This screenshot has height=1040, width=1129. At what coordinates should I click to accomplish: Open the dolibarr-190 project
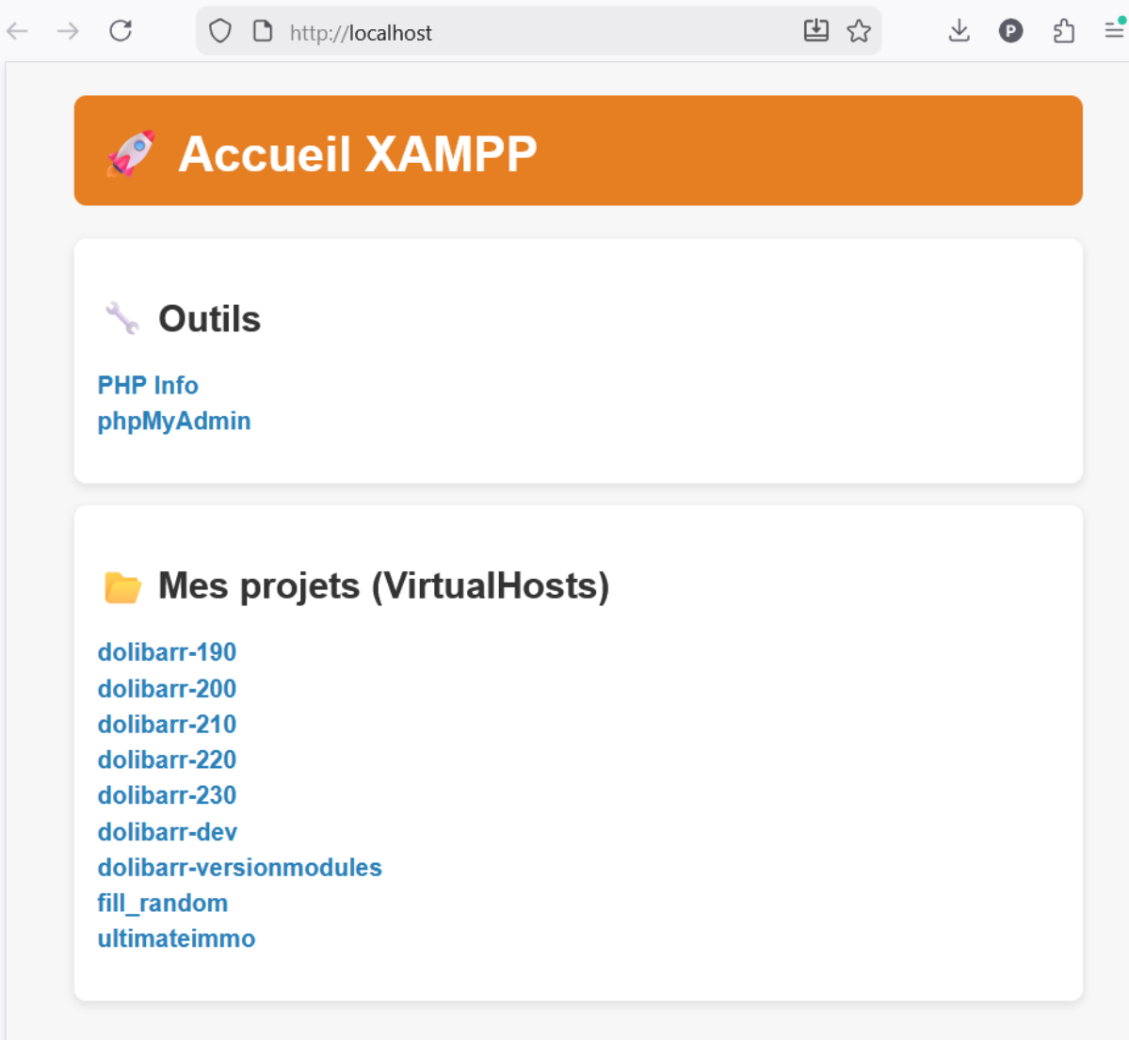click(167, 652)
